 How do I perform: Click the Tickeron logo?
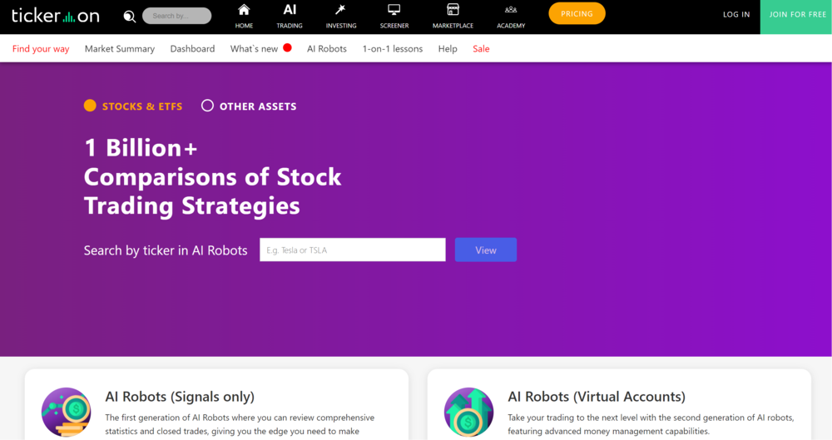click(x=55, y=16)
